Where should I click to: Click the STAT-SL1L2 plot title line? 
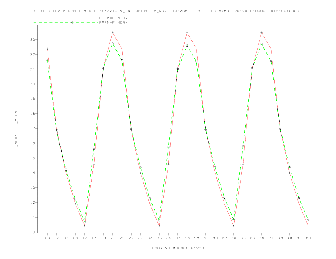point(167,11)
